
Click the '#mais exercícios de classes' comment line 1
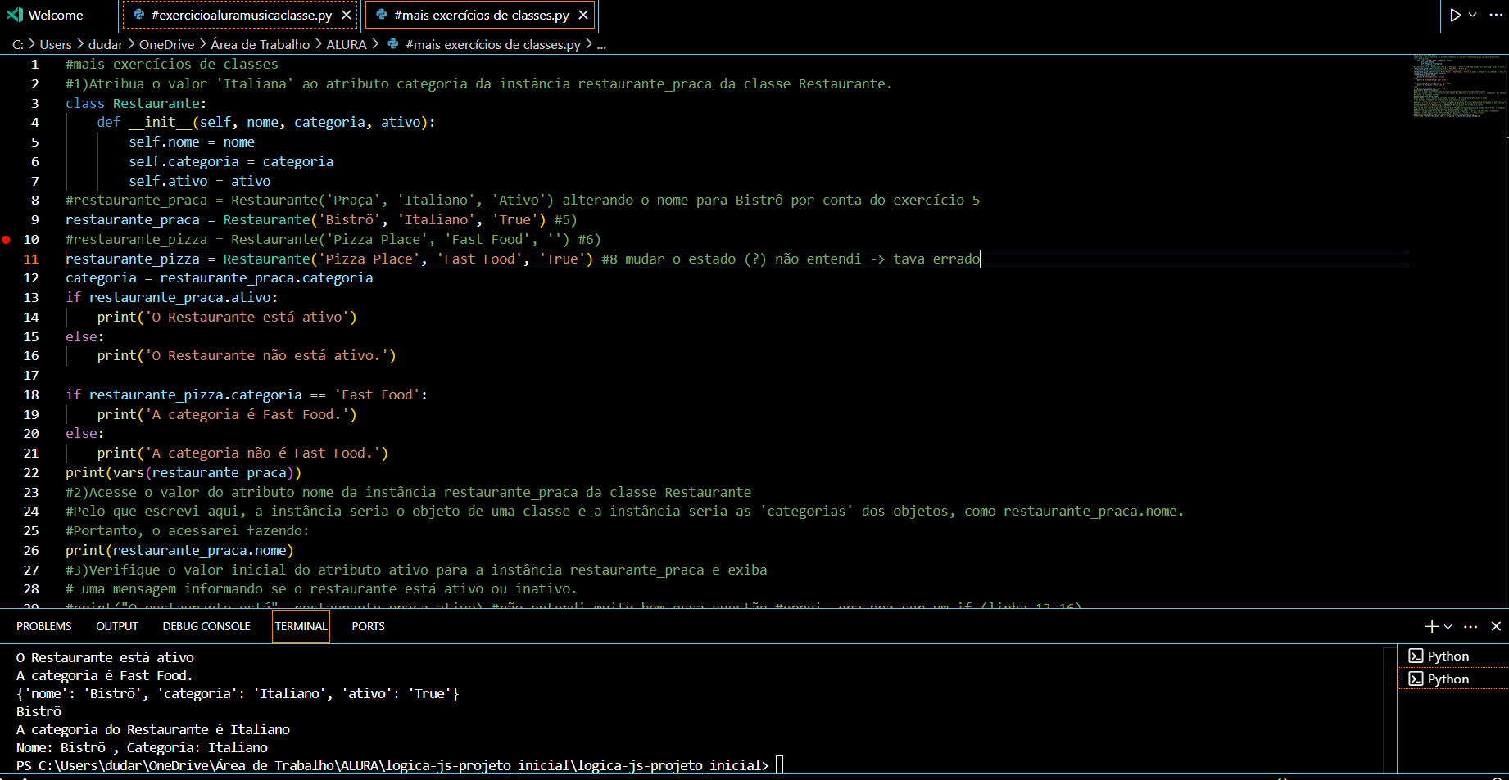(x=172, y=64)
